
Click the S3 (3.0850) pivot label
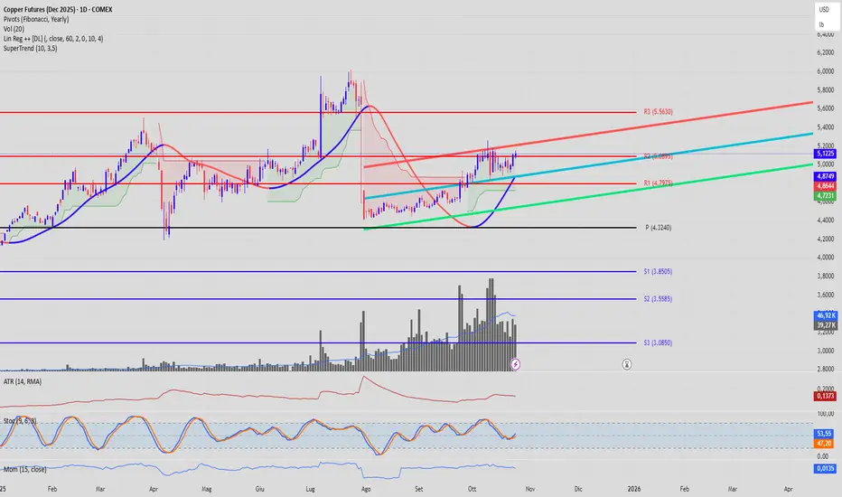658,342
